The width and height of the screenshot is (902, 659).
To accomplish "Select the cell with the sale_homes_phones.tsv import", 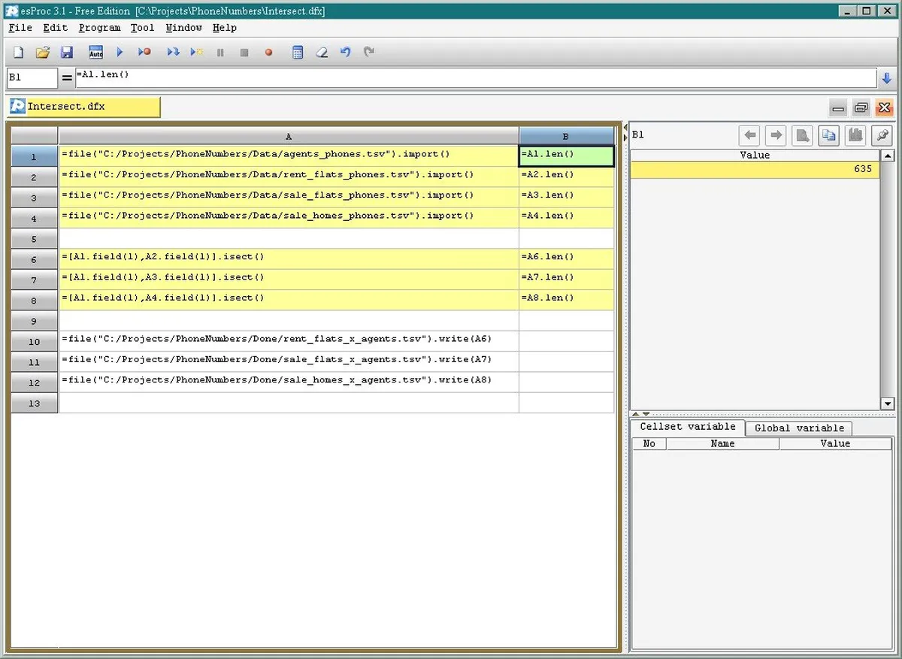I will pos(289,218).
